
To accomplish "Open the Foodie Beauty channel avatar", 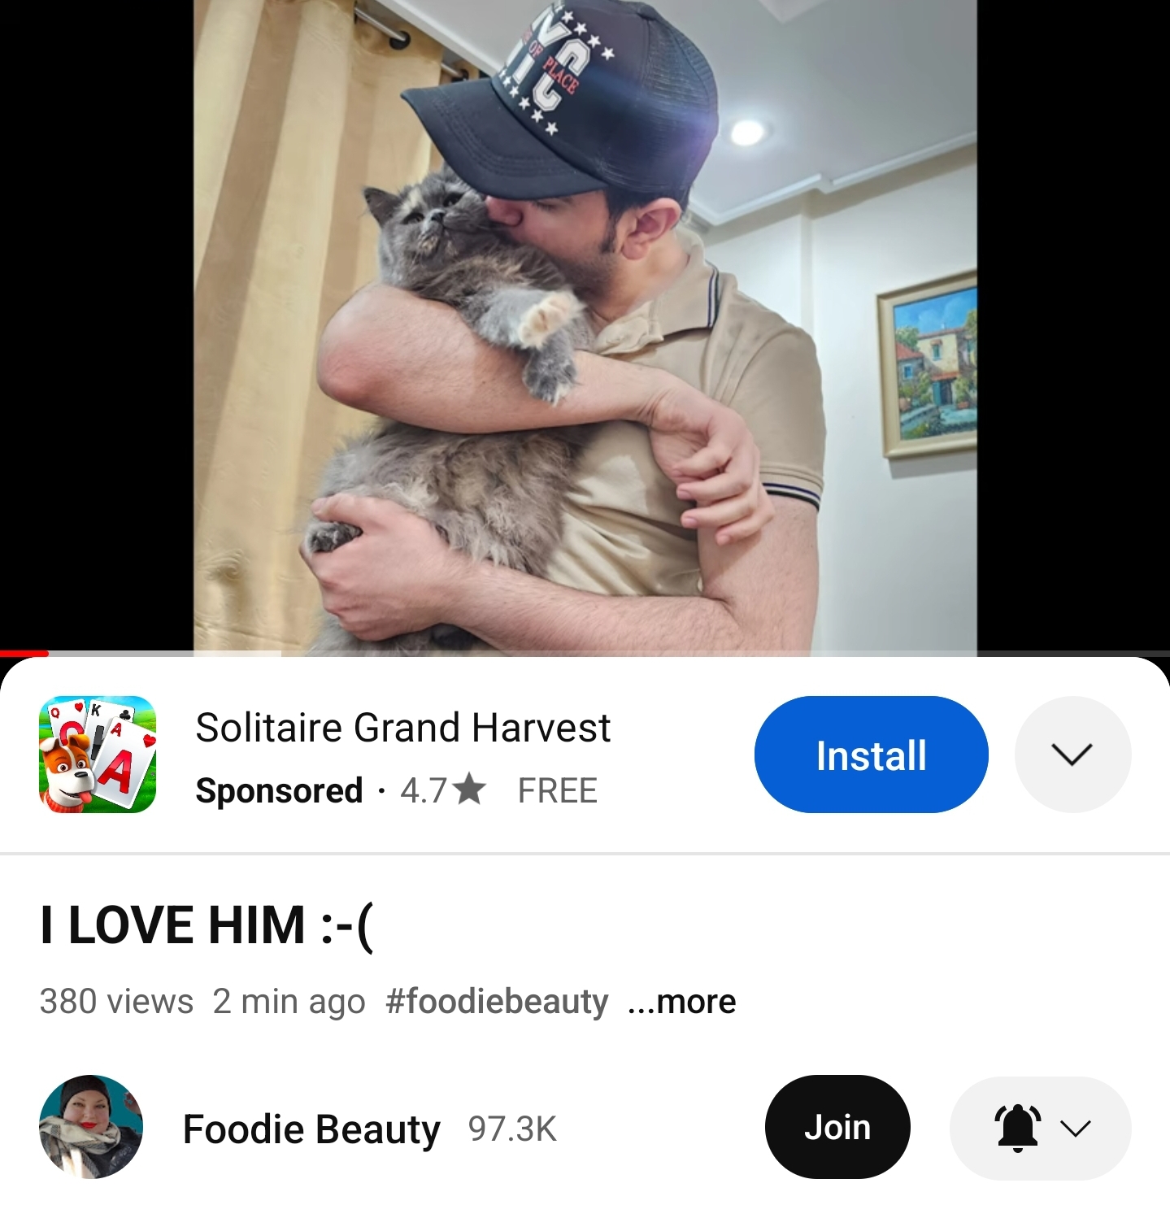I will point(91,1127).
